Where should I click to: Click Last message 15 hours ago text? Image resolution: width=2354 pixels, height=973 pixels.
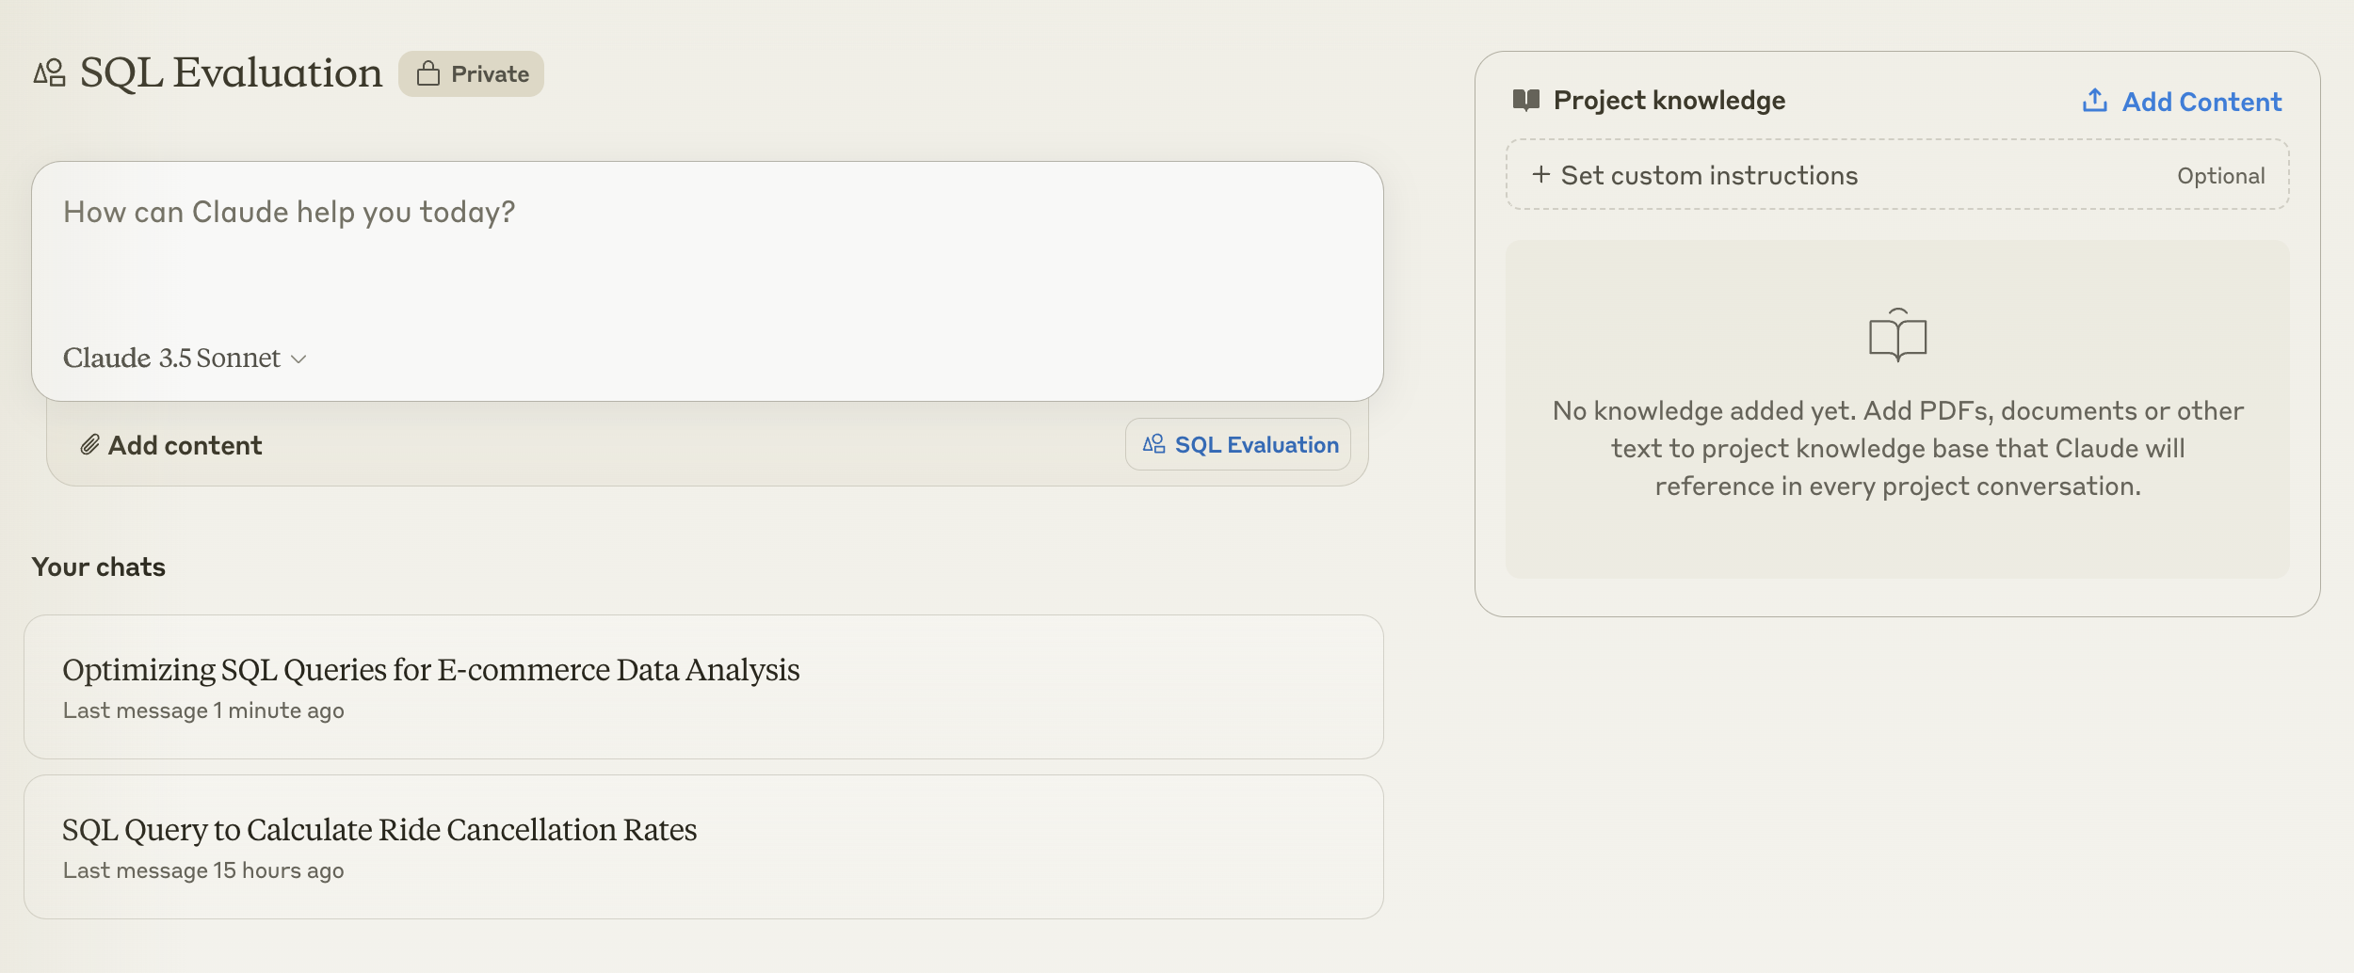[203, 870]
